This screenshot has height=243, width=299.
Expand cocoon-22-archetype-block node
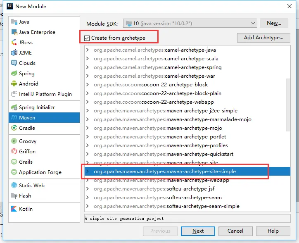tap(88, 85)
